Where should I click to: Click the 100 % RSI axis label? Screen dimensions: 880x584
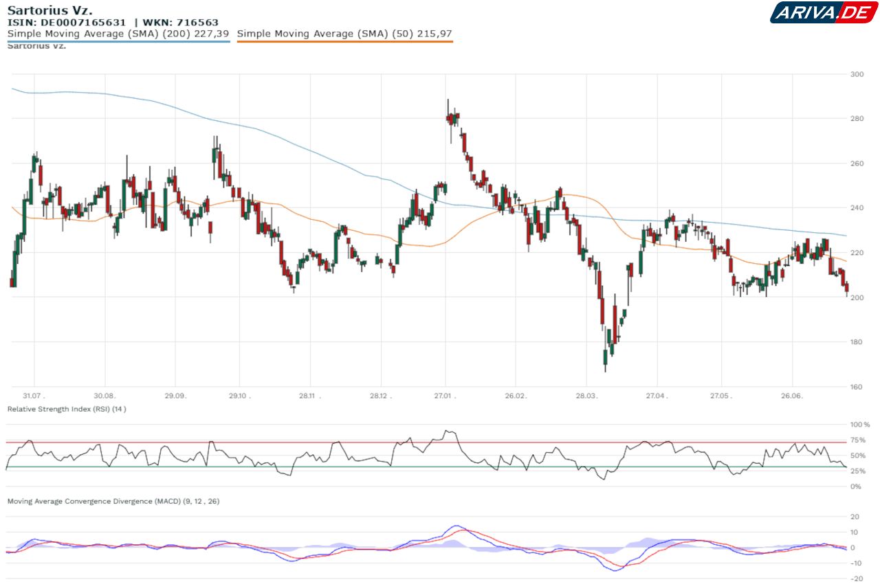860,425
